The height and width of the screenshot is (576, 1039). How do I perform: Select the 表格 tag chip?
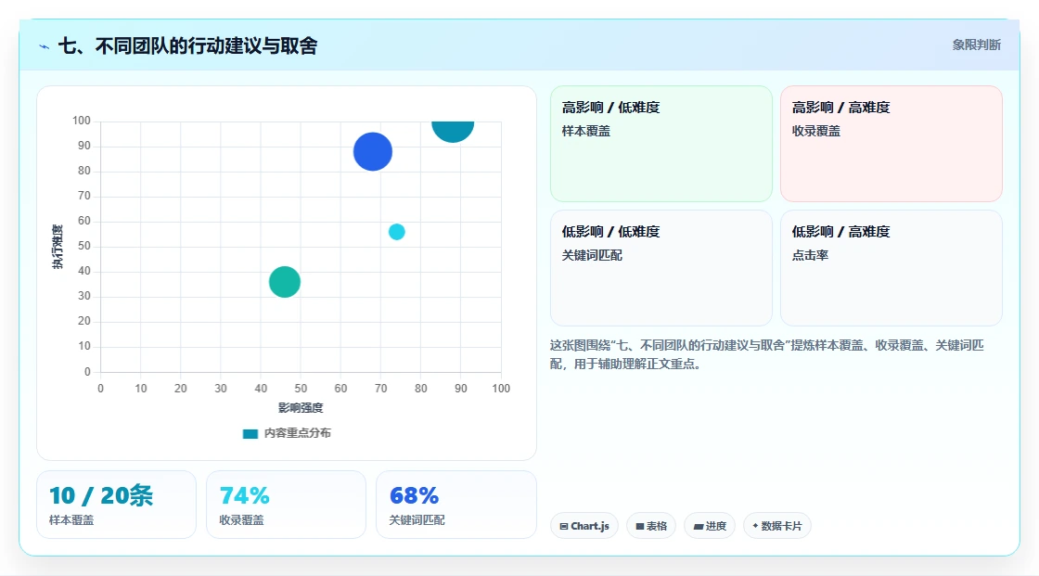coord(651,526)
